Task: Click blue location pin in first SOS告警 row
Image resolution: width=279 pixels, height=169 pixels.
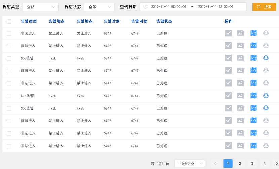Action: click(x=266, y=58)
